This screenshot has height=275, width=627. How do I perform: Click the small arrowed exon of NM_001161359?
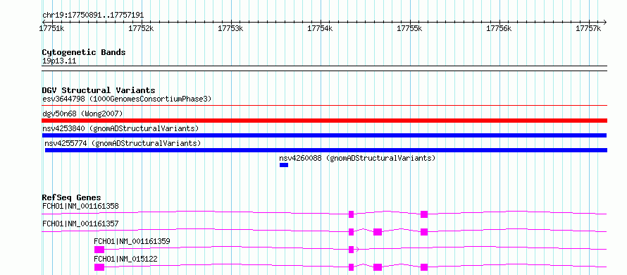click(x=352, y=250)
